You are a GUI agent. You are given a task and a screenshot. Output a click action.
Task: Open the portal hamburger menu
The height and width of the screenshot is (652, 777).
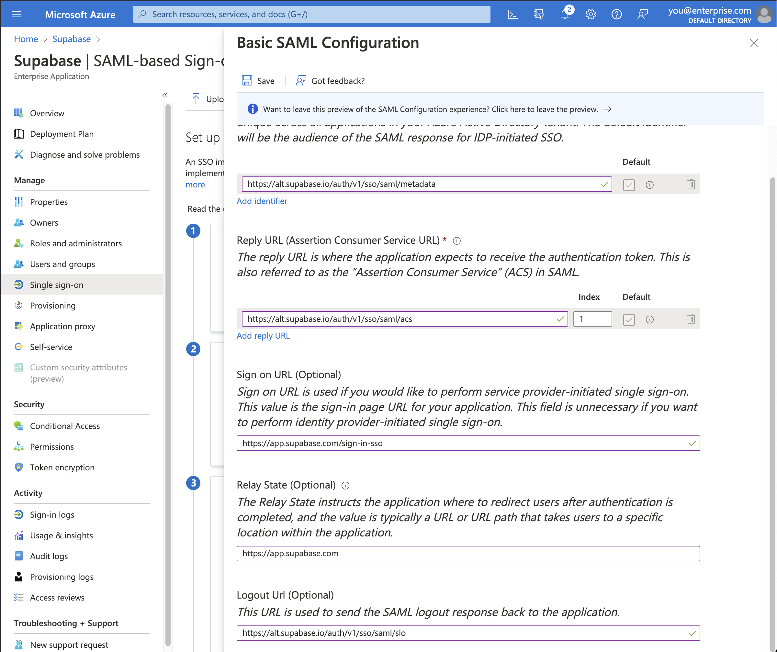click(x=17, y=14)
